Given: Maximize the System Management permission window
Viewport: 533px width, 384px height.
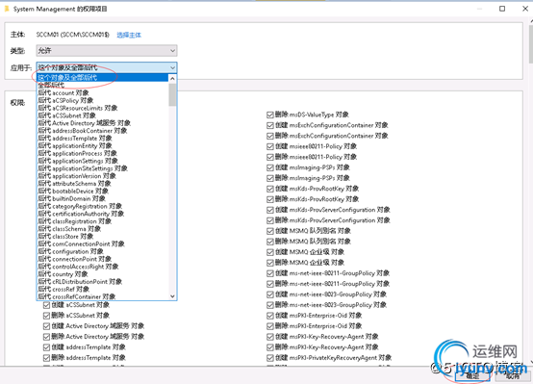Looking at the screenshot, I should click(502, 9).
